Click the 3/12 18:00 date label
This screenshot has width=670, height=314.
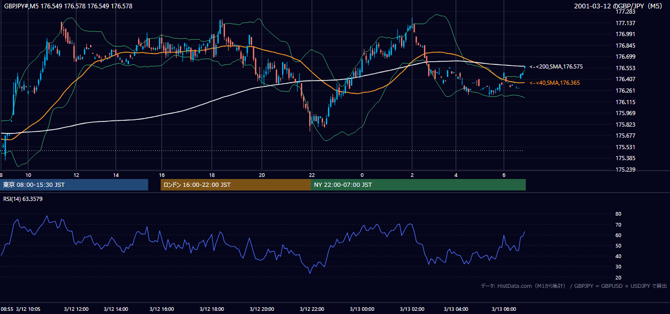(x=212, y=309)
